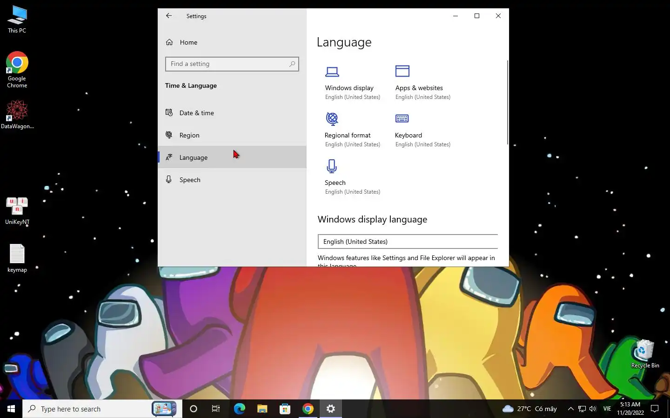The image size is (670, 418).
Task: Click the Windows display language heading
Action: click(372, 219)
